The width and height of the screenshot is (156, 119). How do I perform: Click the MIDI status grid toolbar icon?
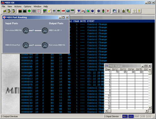pyautogui.click(x=34, y=11)
